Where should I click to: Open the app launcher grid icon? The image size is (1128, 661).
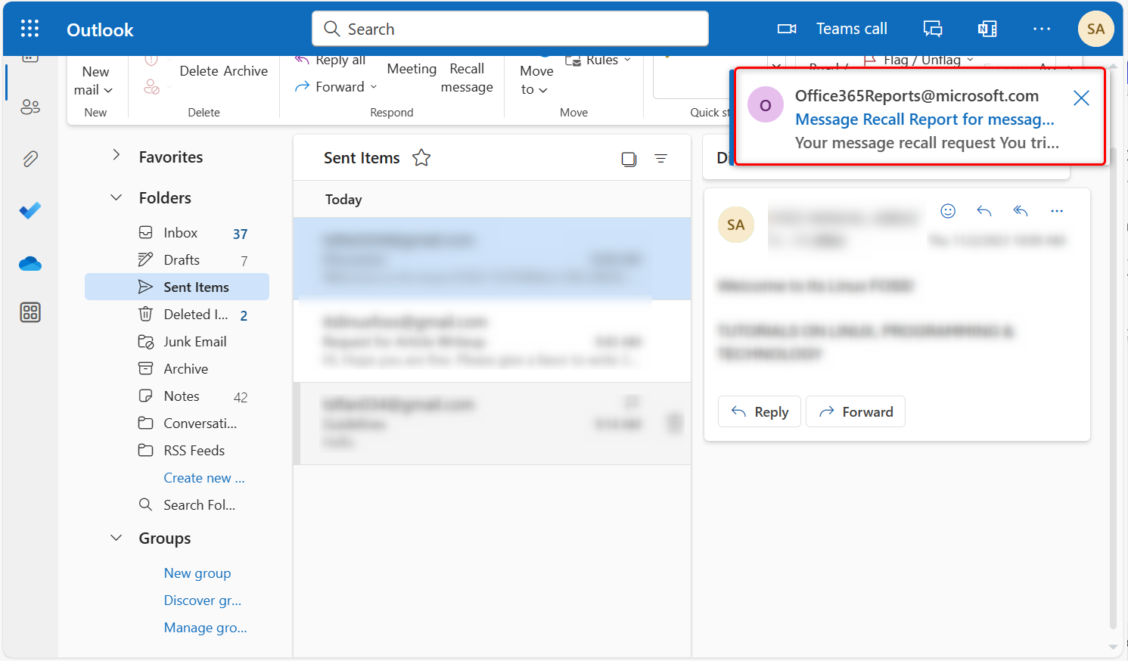tap(30, 29)
